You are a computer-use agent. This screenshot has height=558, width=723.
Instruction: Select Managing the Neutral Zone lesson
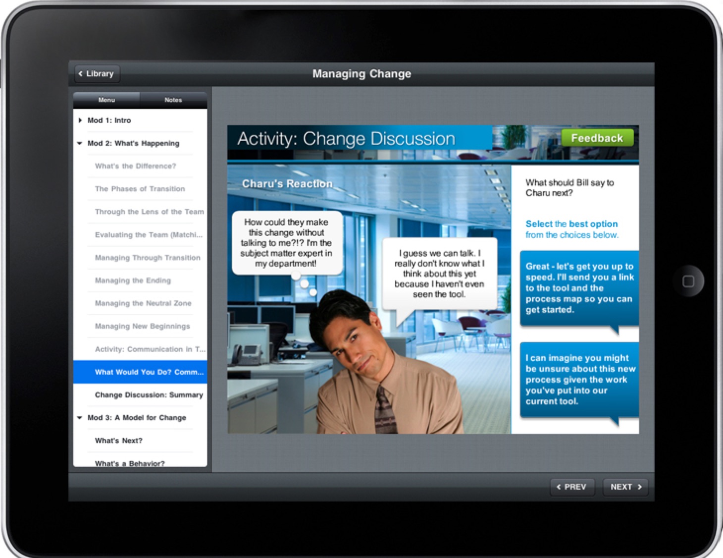tap(140, 303)
